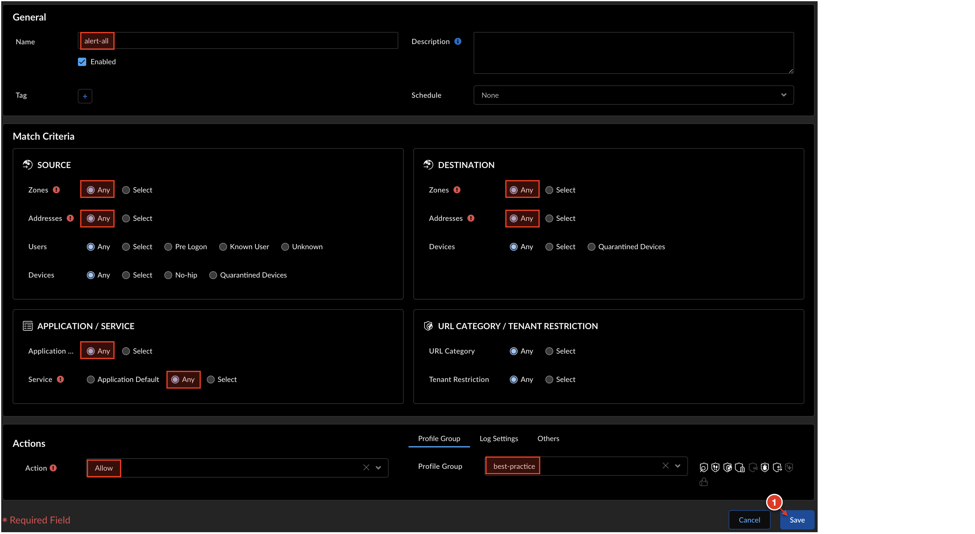Expand the Profile Group dropdown arrow

tap(677, 466)
